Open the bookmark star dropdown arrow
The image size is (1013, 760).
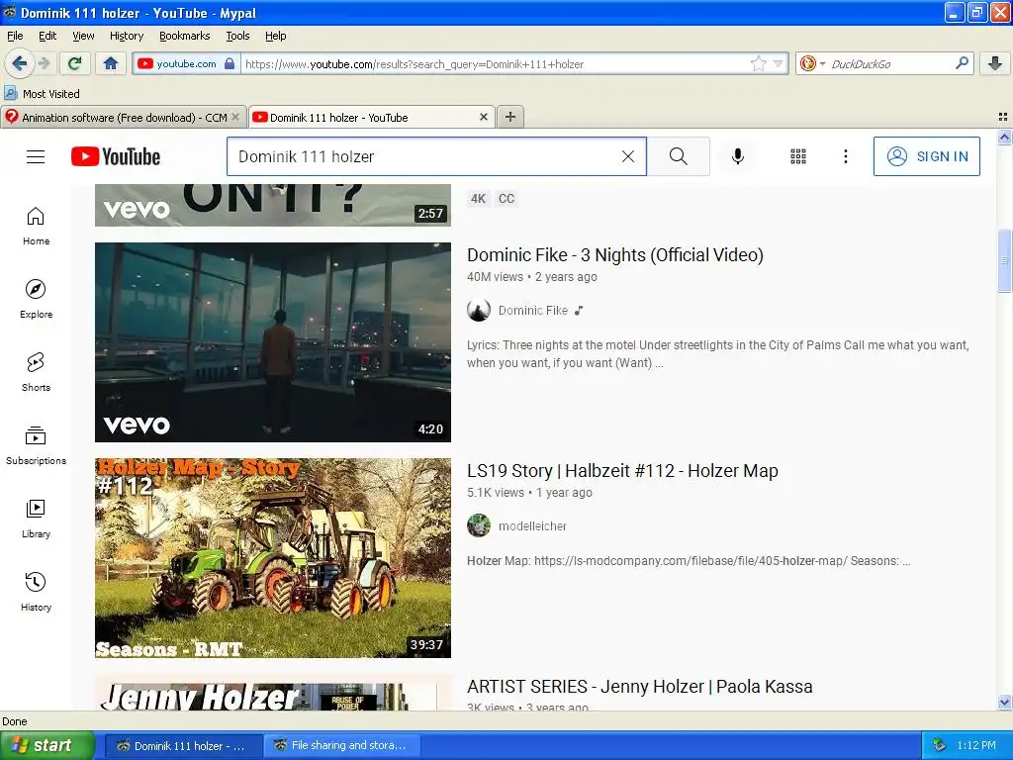coord(778,63)
